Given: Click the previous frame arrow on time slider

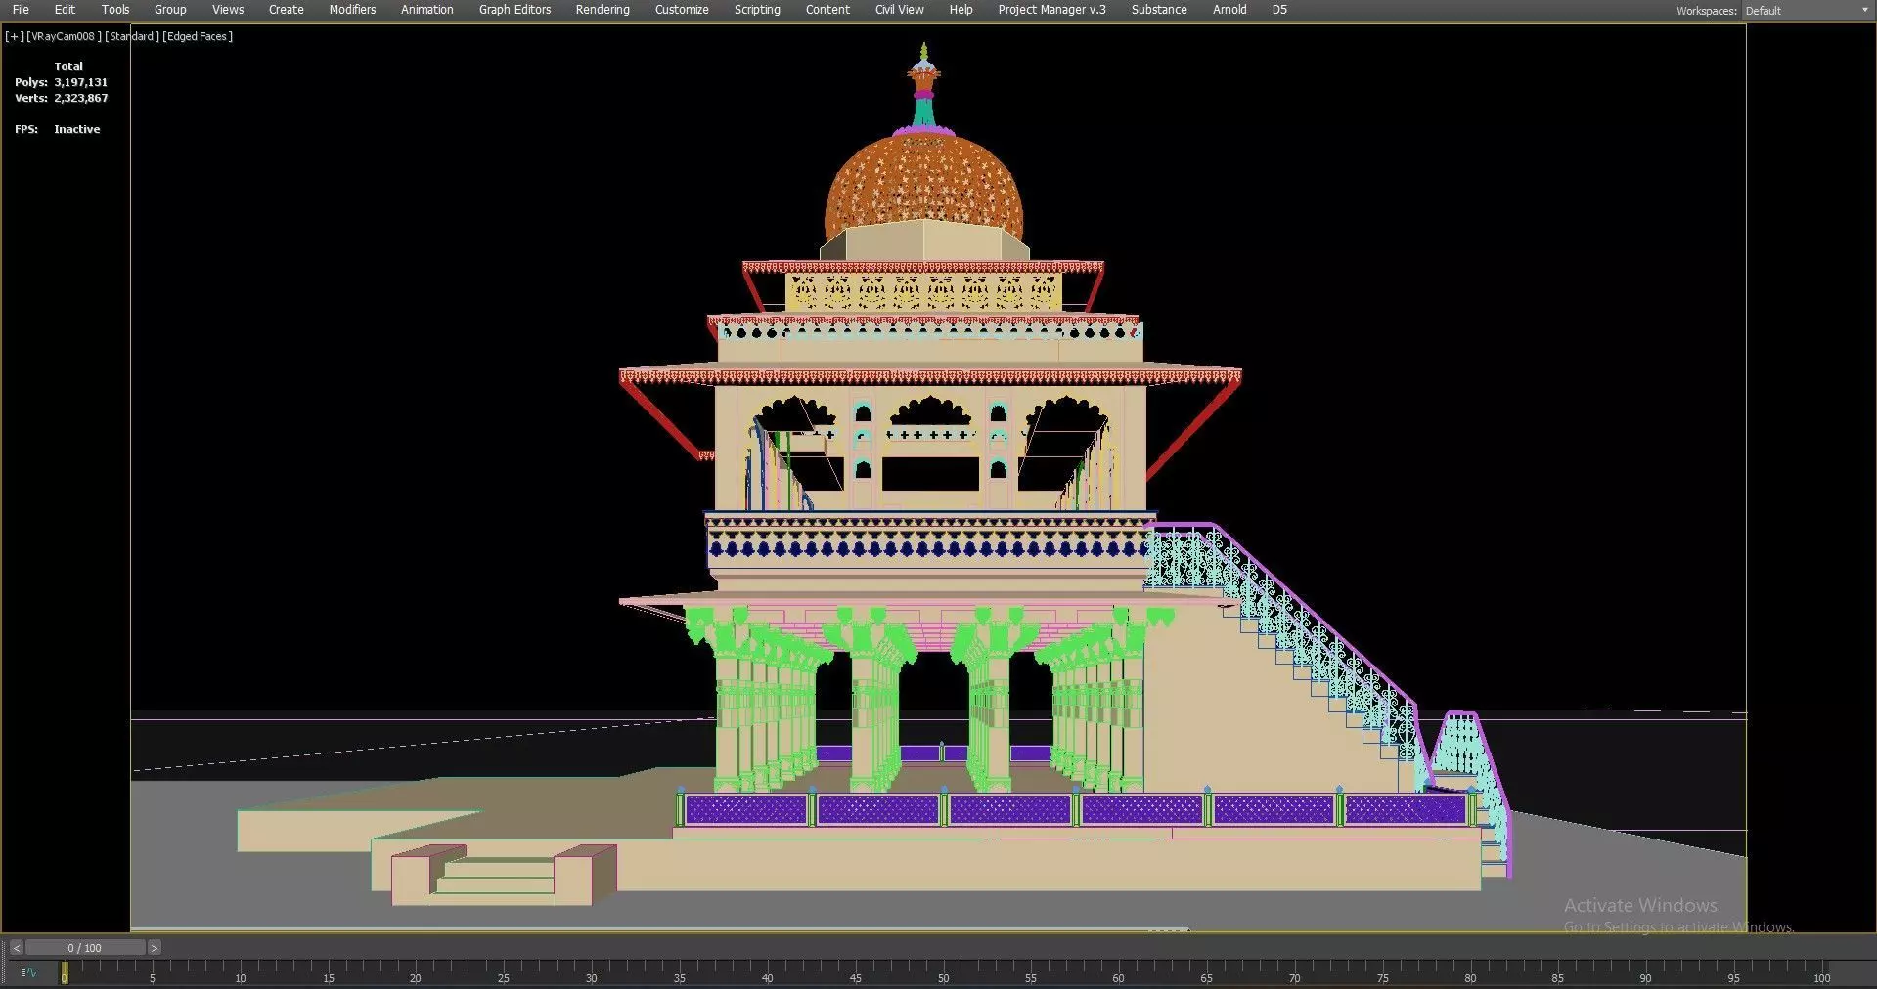Looking at the screenshot, I should tap(17, 948).
